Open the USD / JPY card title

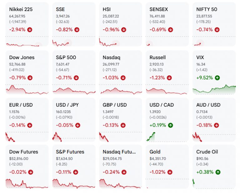(67, 105)
